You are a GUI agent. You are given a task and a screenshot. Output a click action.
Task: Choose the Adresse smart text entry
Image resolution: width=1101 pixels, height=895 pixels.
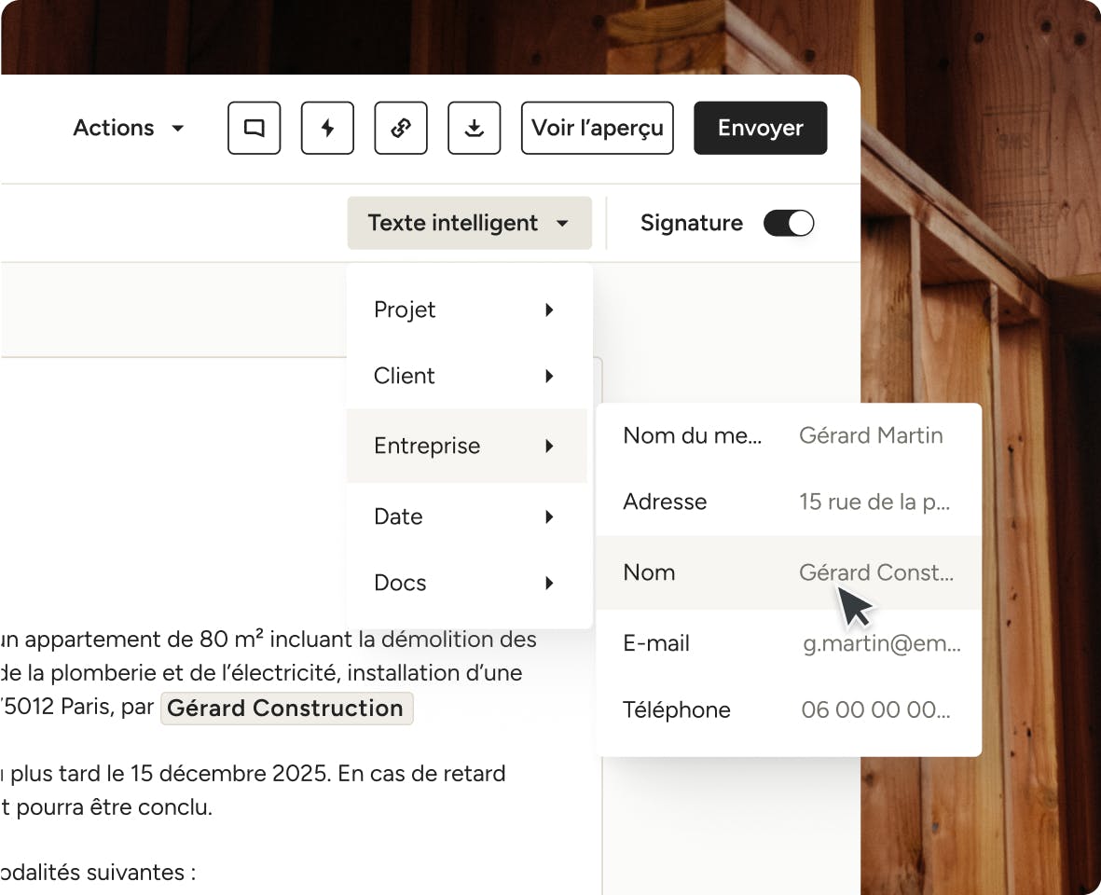(788, 502)
